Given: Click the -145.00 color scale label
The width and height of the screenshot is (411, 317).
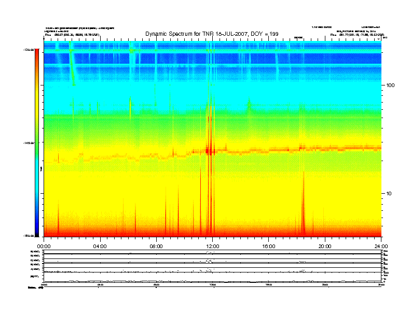Looking at the screenshot, I should coord(29,143).
